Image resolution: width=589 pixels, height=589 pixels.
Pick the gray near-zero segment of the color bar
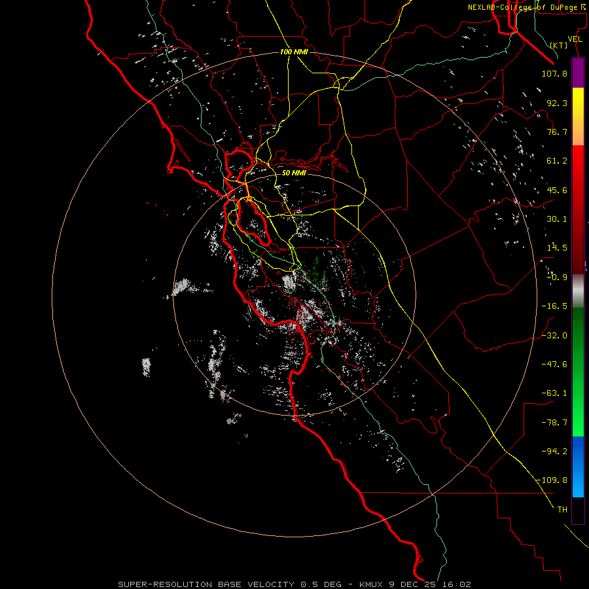[x=578, y=290]
